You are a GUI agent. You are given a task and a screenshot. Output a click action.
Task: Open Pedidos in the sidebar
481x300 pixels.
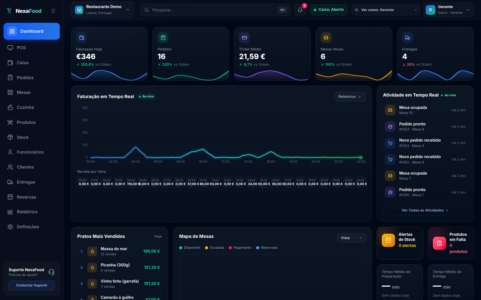click(x=32, y=78)
